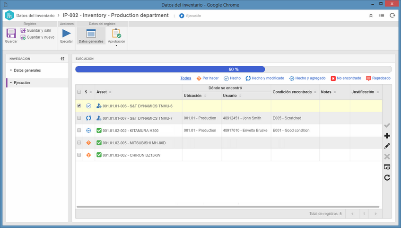Click green check icon beside KITAMURA H300
This screenshot has width=401, height=228.
(99, 130)
